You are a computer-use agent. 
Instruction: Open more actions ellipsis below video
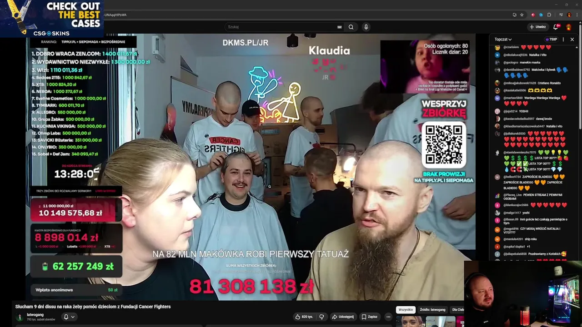click(388, 317)
